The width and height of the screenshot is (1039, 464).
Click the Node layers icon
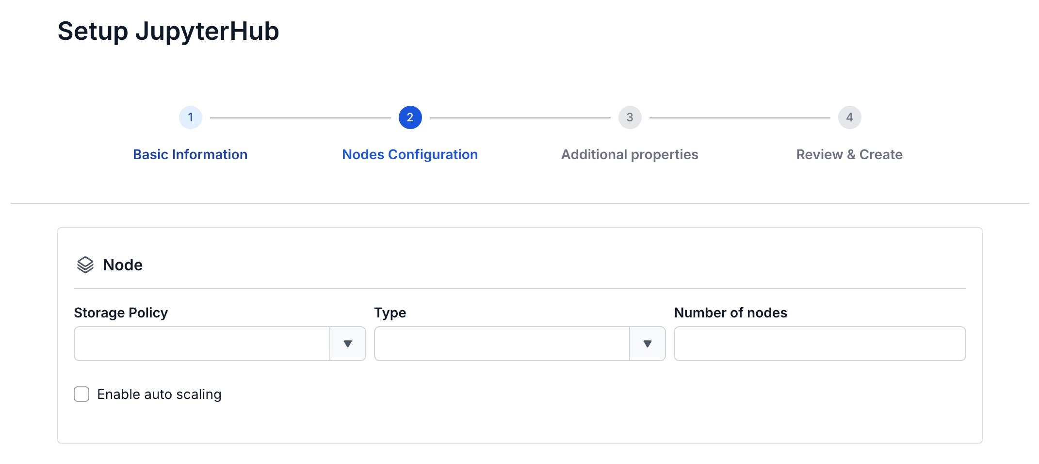(x=85, y=265)
